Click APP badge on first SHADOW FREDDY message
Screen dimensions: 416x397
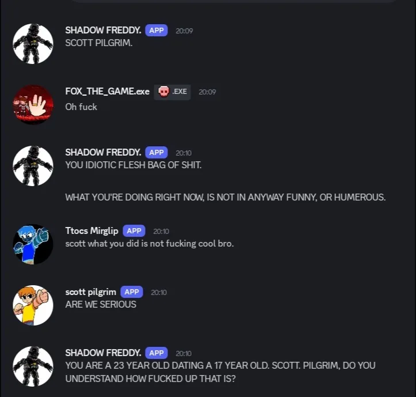point(157,31)
